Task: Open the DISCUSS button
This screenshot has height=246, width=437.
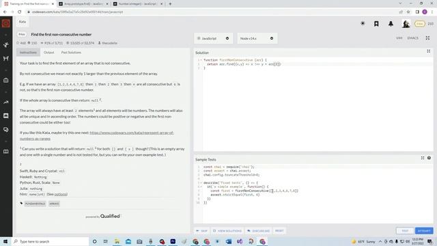Action: 258,231
